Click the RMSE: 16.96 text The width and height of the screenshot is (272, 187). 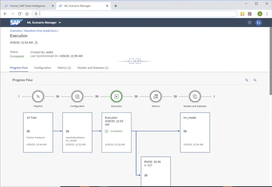click(x=152, y=162)
